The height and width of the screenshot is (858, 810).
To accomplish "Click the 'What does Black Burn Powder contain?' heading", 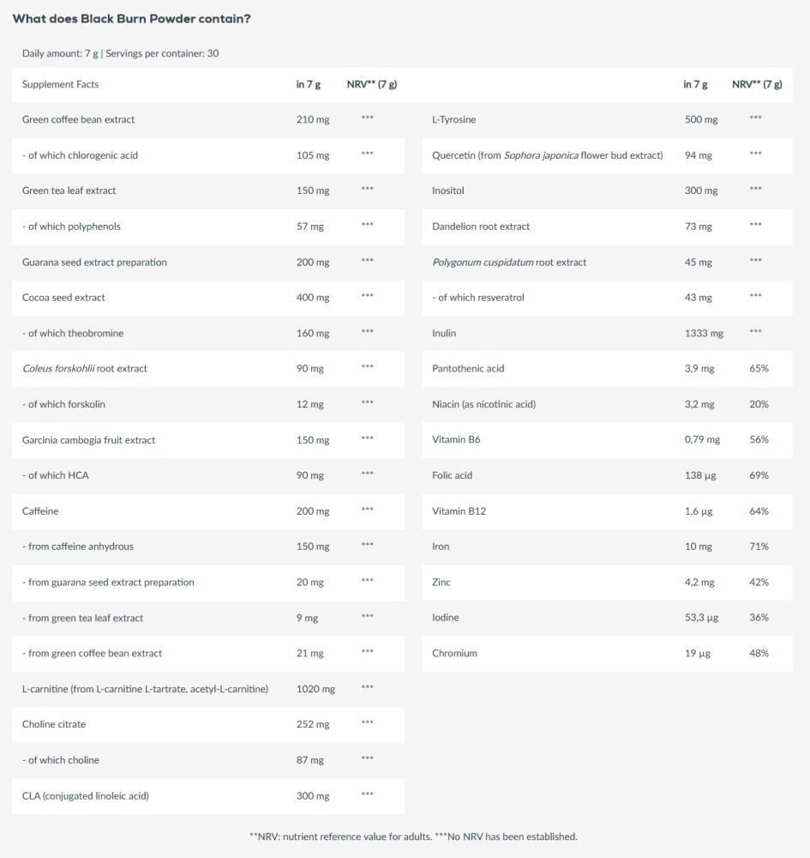I will [x=132, y=19].
